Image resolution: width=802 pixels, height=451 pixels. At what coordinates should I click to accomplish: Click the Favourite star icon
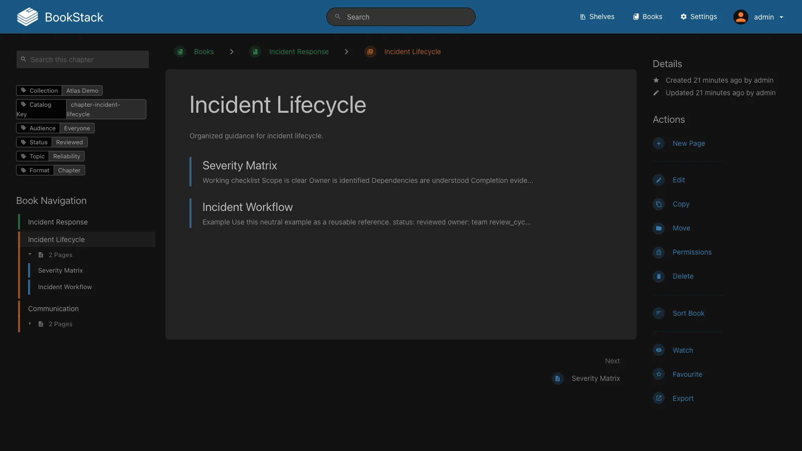coord(659,374)
